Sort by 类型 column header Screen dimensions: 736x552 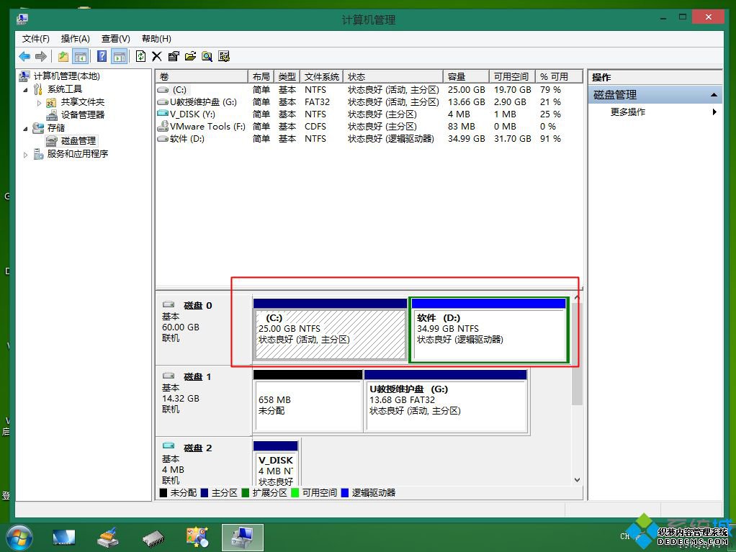coord(287,76)
